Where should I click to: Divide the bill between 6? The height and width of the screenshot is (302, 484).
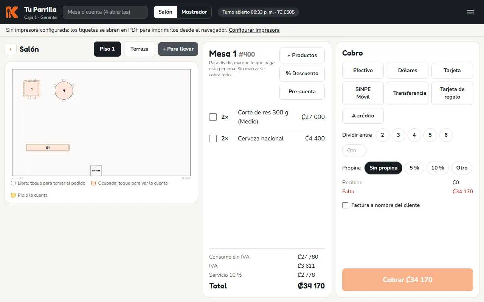tap(446, 135)
